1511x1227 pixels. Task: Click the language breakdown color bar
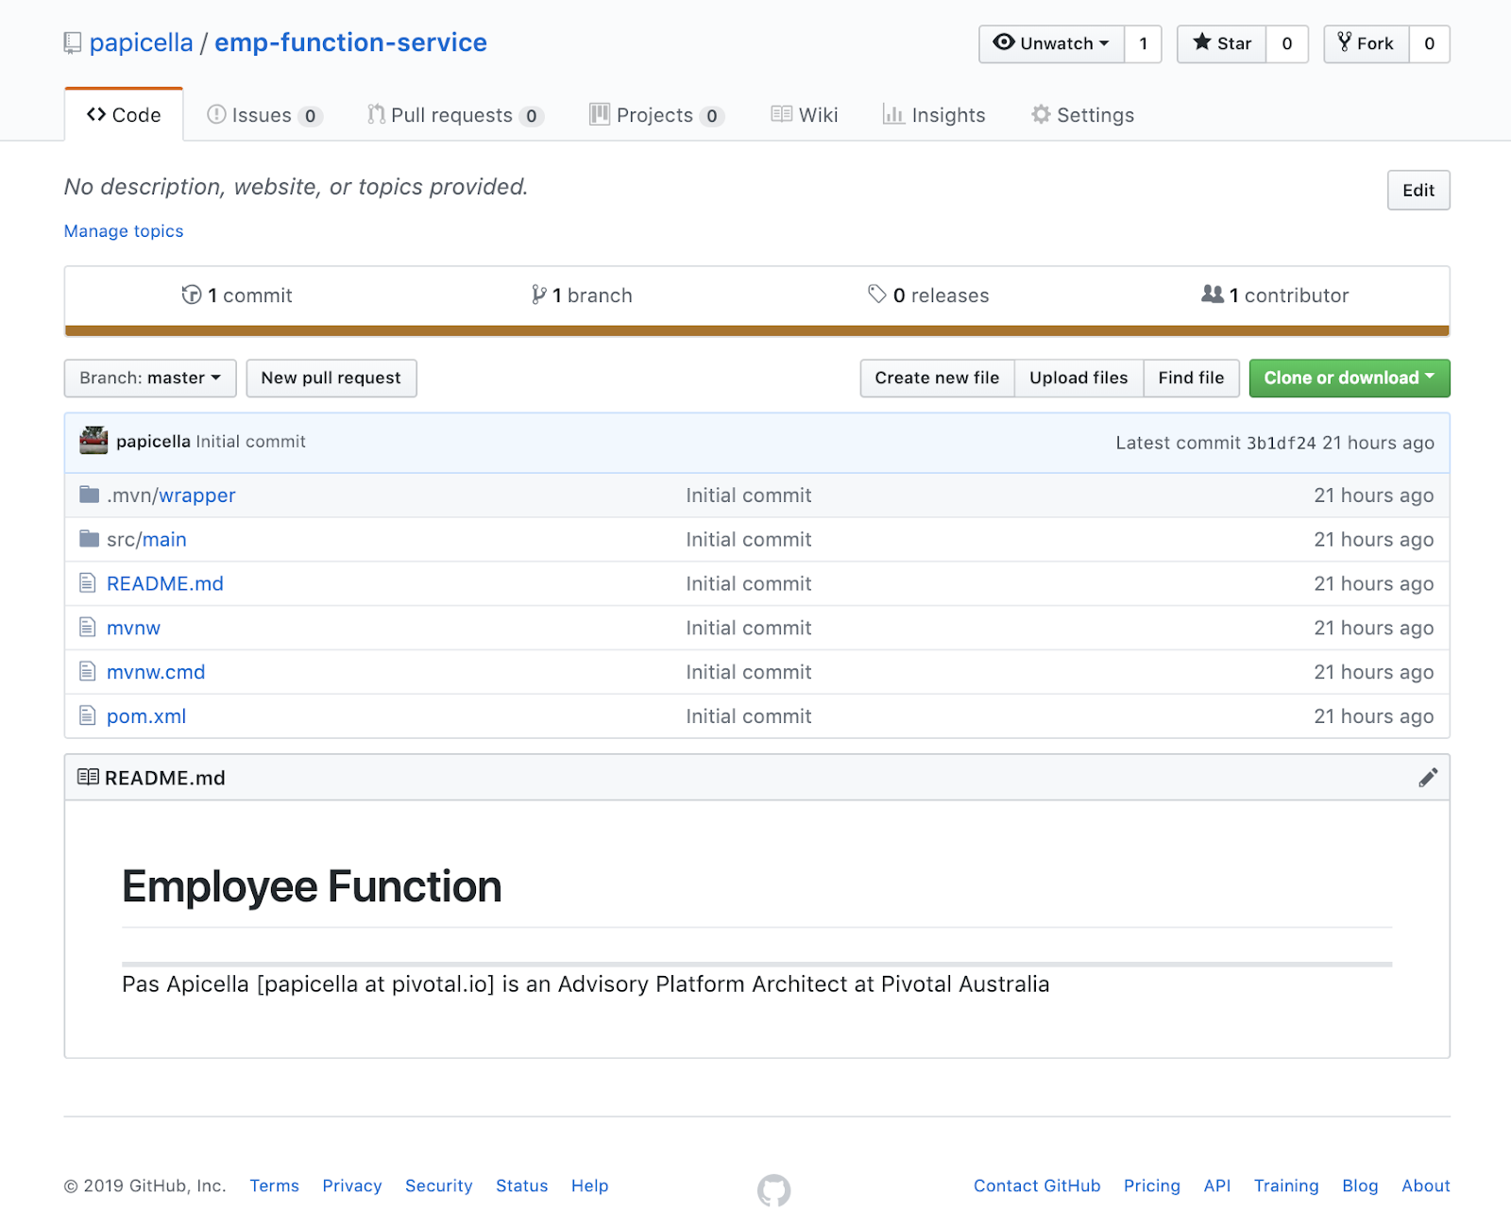757,330
